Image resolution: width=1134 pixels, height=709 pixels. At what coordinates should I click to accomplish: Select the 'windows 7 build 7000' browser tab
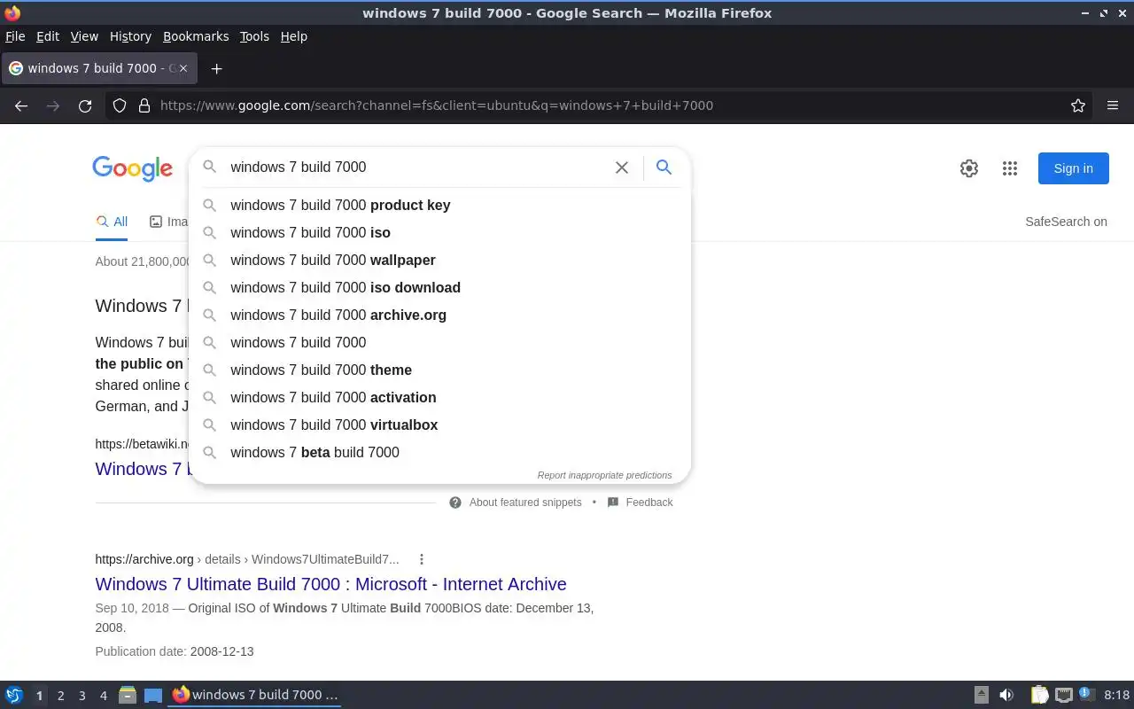[100, 68]
